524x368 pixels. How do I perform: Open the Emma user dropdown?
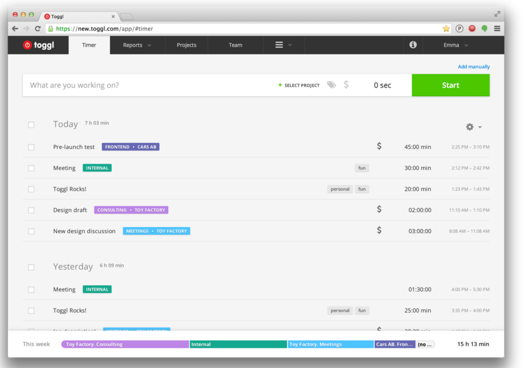tap(455, 45)
